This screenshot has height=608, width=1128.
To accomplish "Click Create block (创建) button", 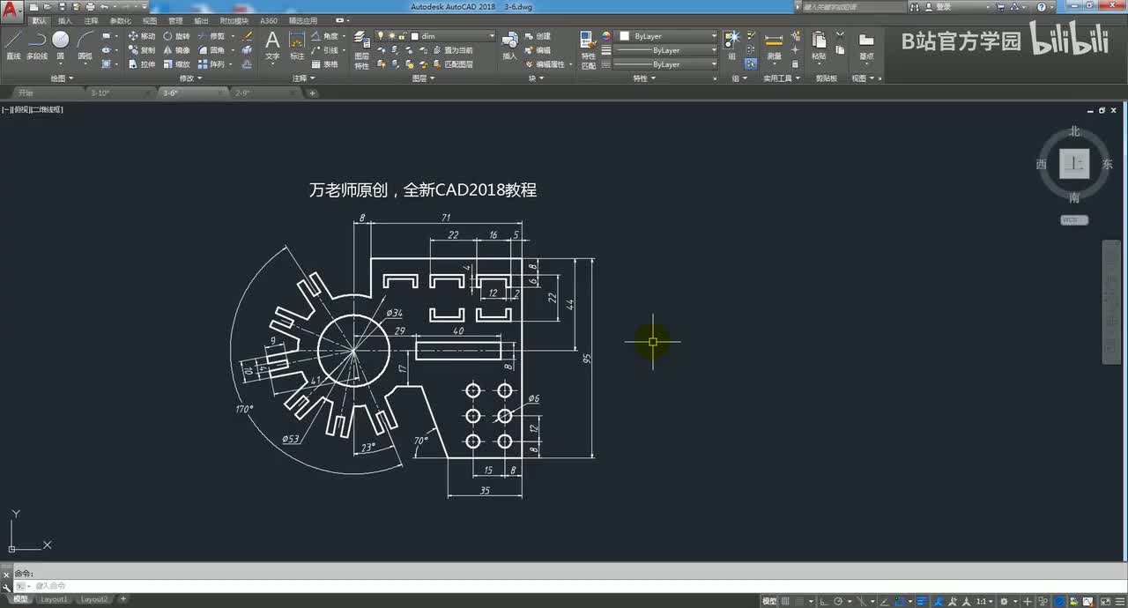I will click(x=537, y=36).
